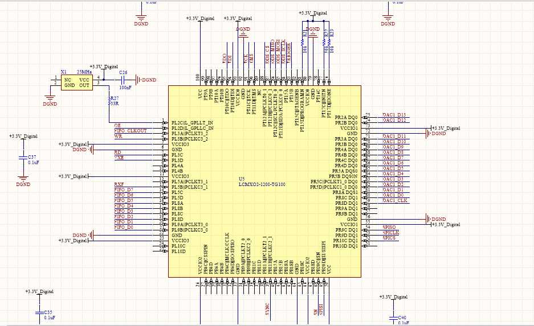The height and width of the screenshot is (326, 534).
Task: Select the DAC1_D12 net label
Action: pos(394,120)
